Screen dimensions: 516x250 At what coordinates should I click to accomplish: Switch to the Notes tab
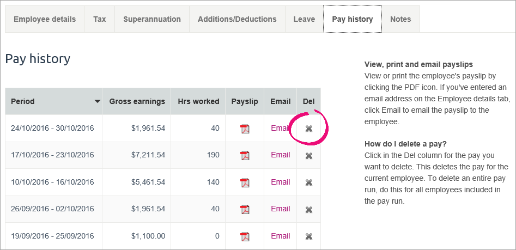pyautogui.click(x=400, y=19)
